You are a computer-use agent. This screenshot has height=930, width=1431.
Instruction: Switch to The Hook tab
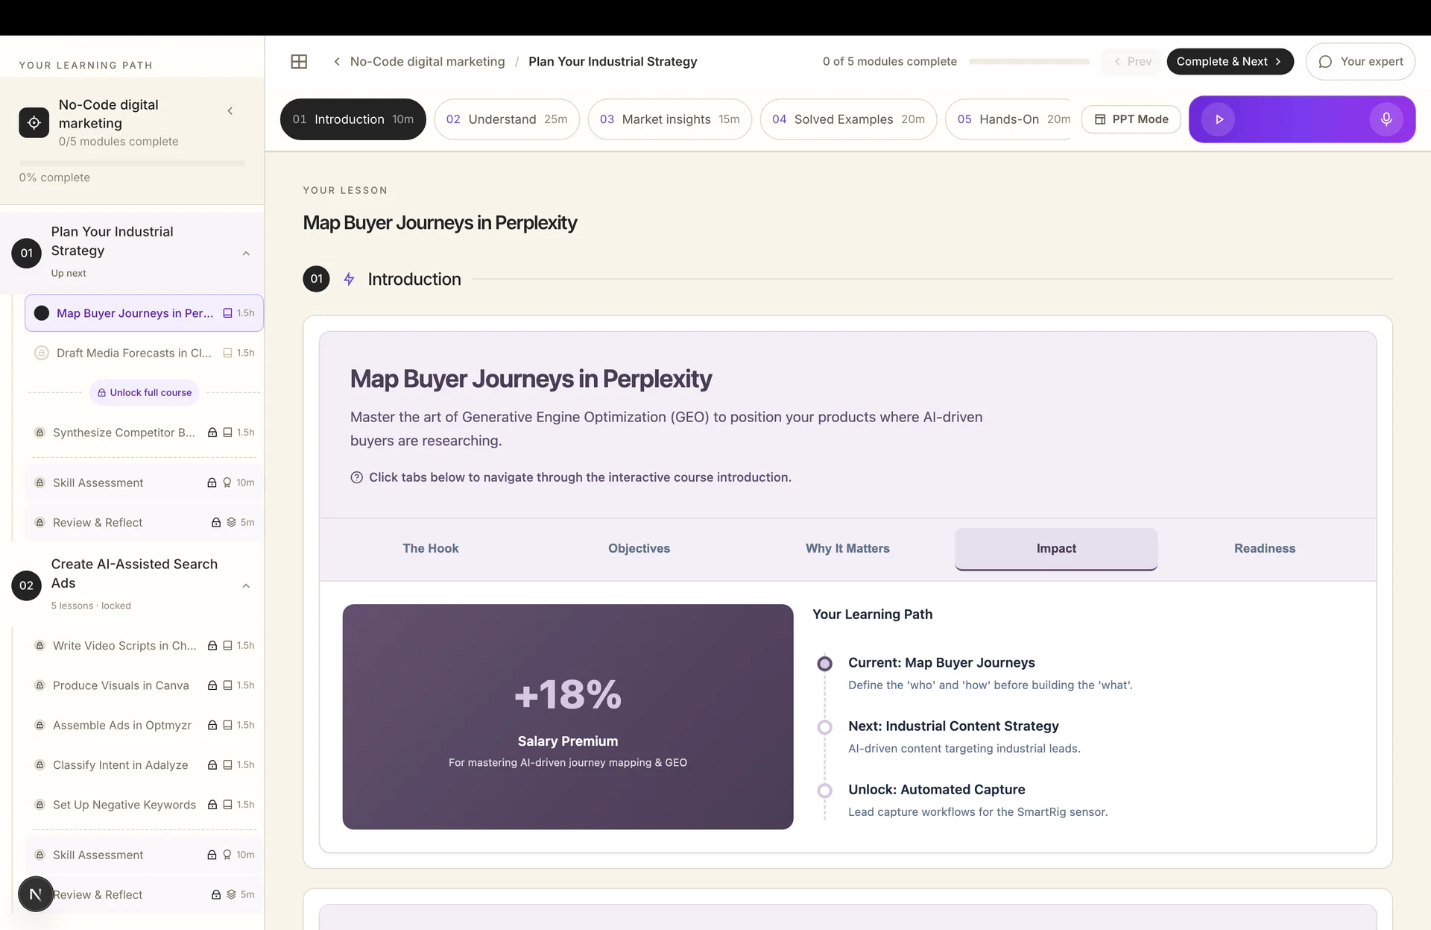click(431, 549)
